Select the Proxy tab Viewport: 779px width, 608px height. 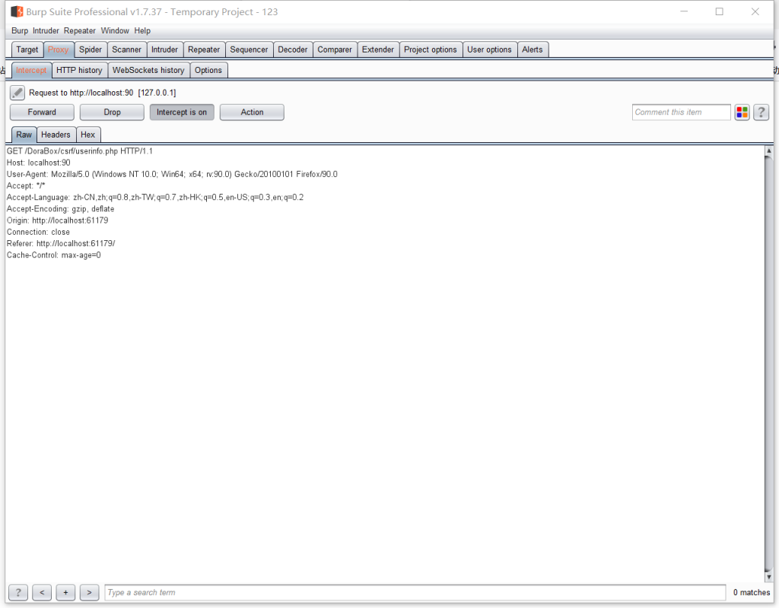pos(58,49)
